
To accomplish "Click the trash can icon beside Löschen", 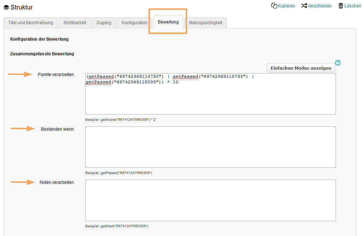I will tap(340, 6).
